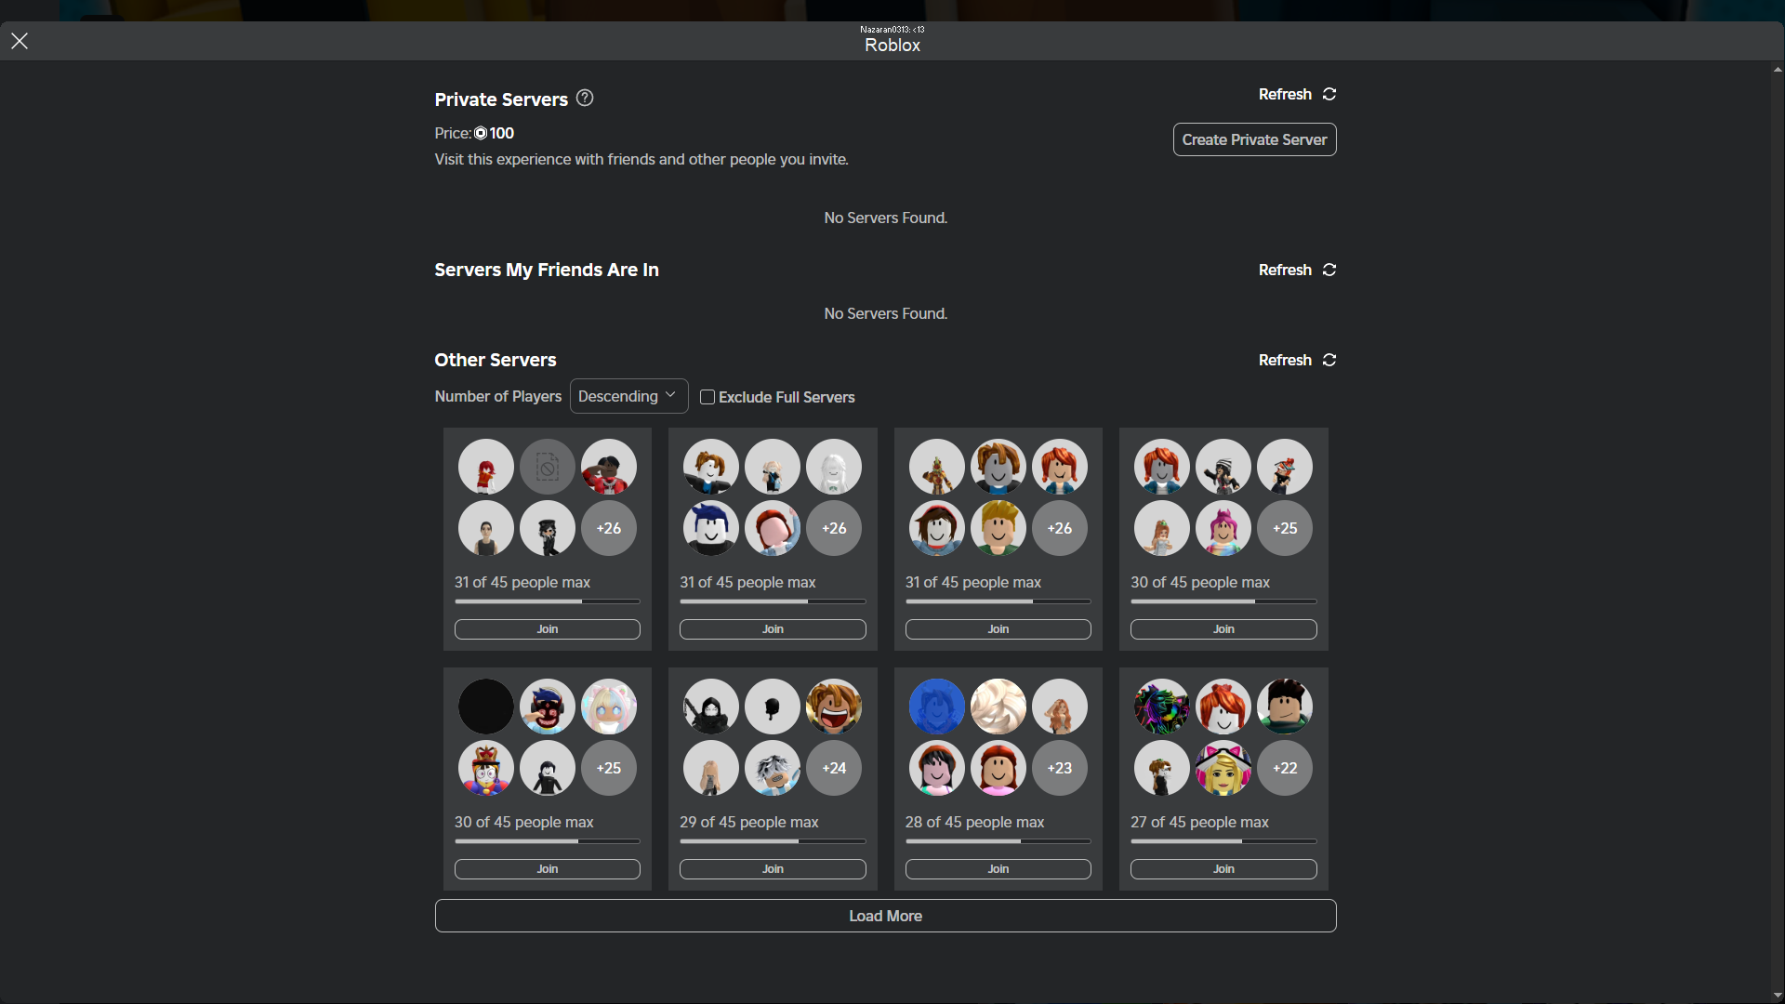Click the Private Servers help question-mark icon
1785x1004 pixels.
(x=584, y=98)
